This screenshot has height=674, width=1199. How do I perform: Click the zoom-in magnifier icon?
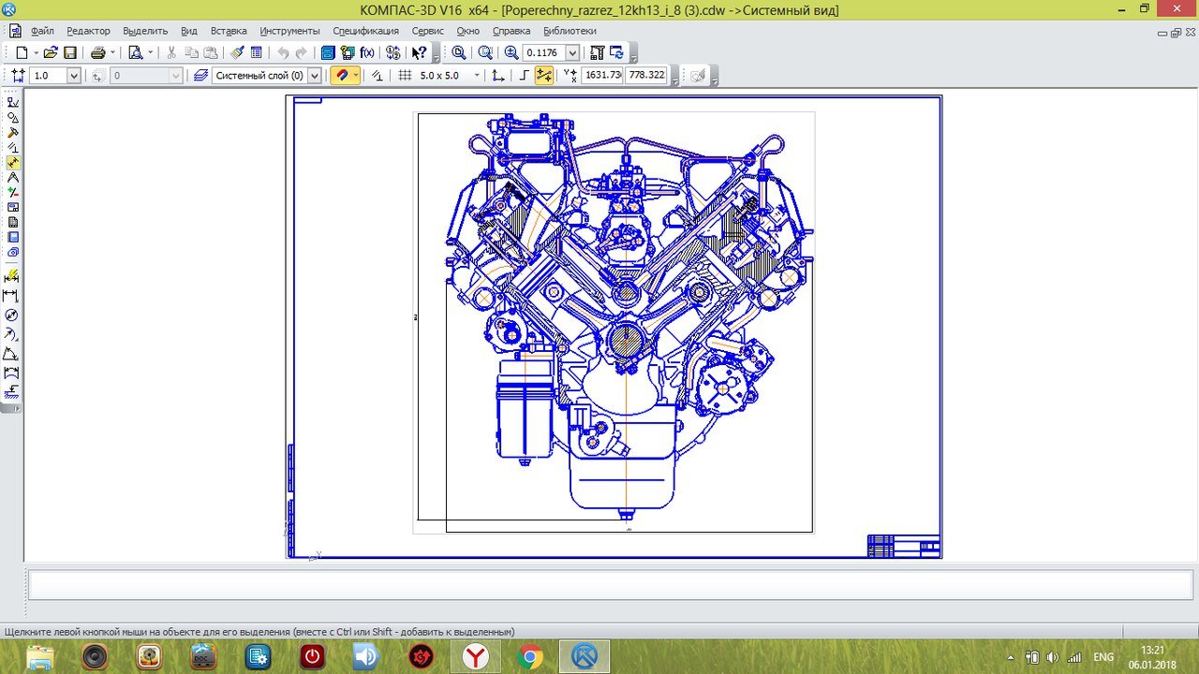coord(511,53)
